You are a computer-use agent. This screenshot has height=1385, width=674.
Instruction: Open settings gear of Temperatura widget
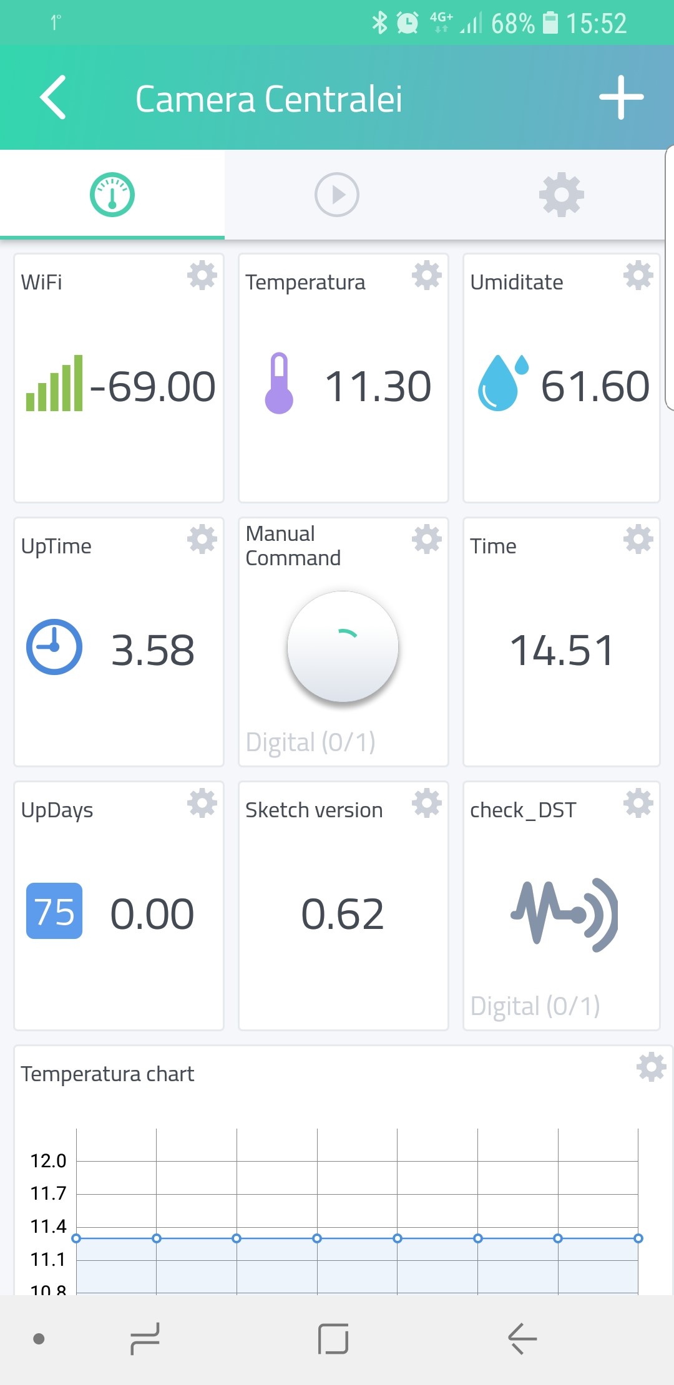point(427,276)
